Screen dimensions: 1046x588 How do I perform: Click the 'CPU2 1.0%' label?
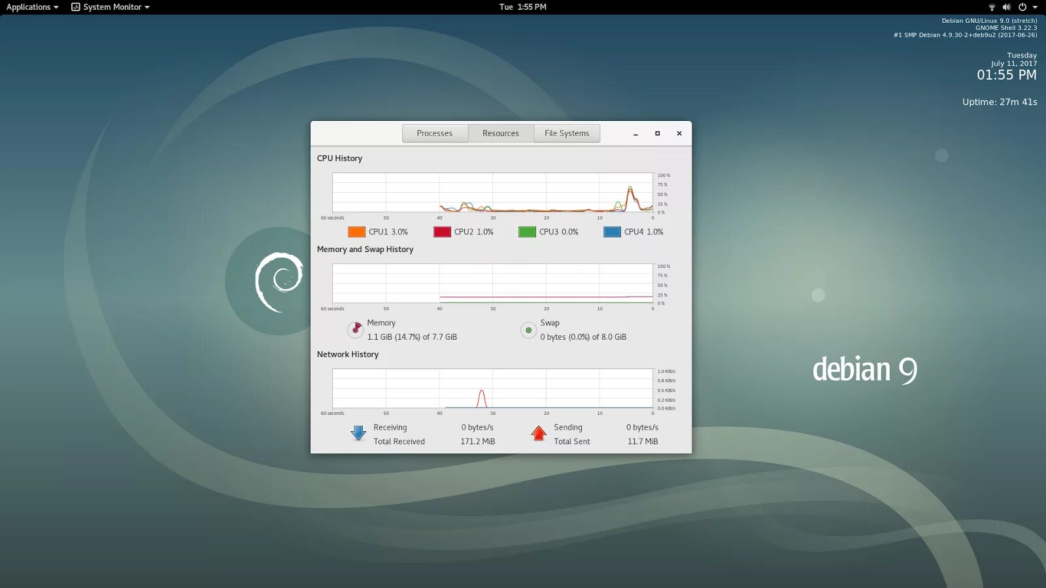[x=474, y=232]
